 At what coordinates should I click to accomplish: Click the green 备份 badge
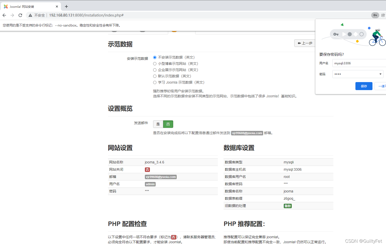tap(288, 206)
